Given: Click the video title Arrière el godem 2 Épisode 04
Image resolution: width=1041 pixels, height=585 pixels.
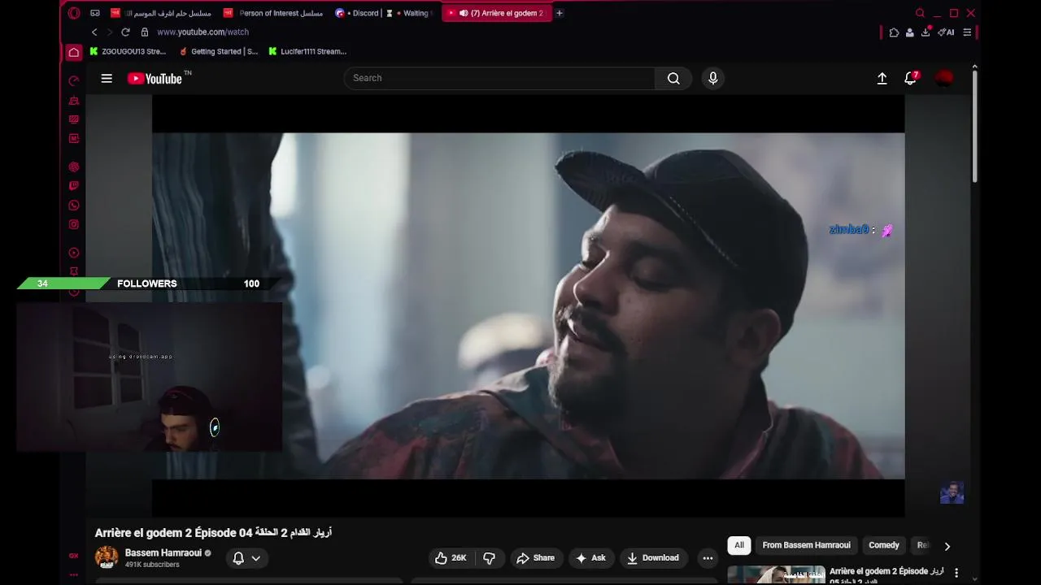Looking at the screenshot, I should click(213, 533).
